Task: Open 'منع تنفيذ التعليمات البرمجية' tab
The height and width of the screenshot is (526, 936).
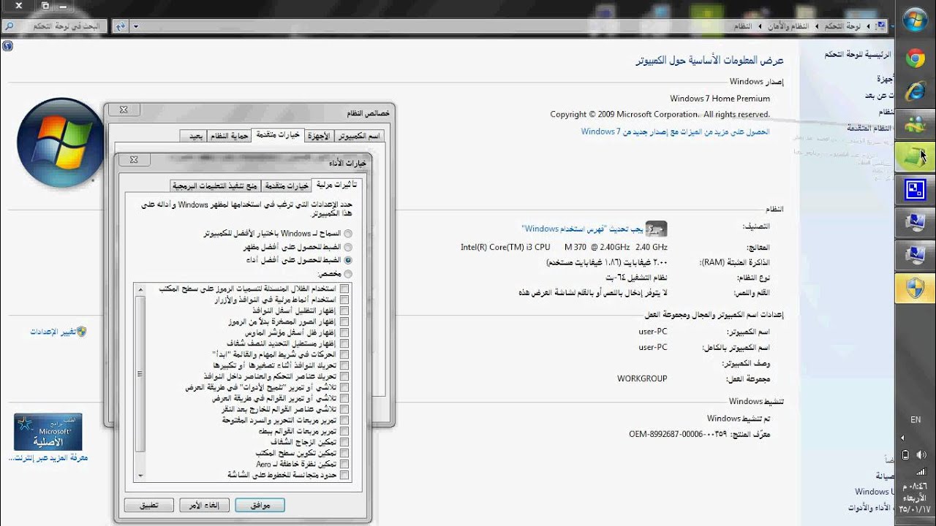Action: pyautogui.click(x=216, y=186)
